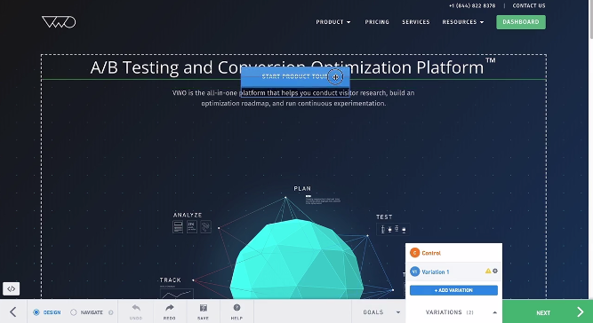Click the info icon beside Navigate
This screenshot has height=323, width=593.
[x=111, y=312]
